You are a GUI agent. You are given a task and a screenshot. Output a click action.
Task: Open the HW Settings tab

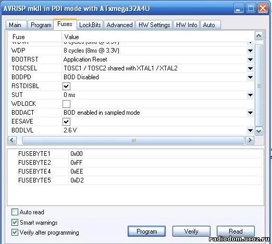point(154,25)
